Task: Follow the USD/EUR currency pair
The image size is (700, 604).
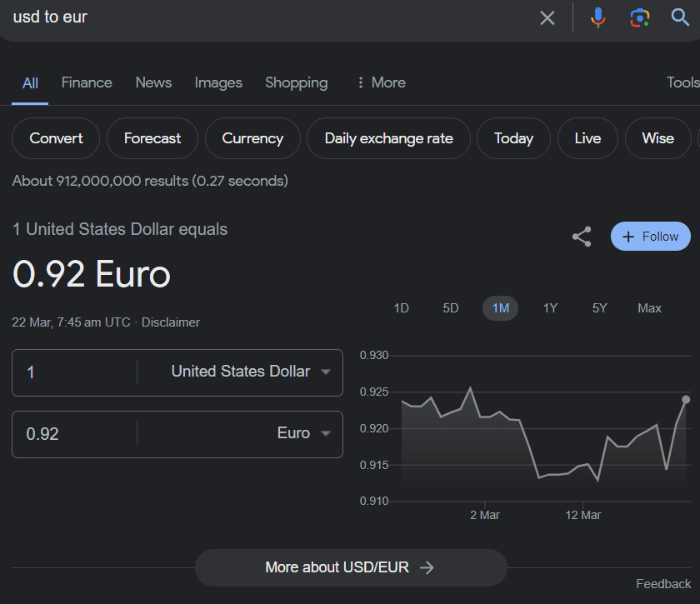Action: pos(651,237)
